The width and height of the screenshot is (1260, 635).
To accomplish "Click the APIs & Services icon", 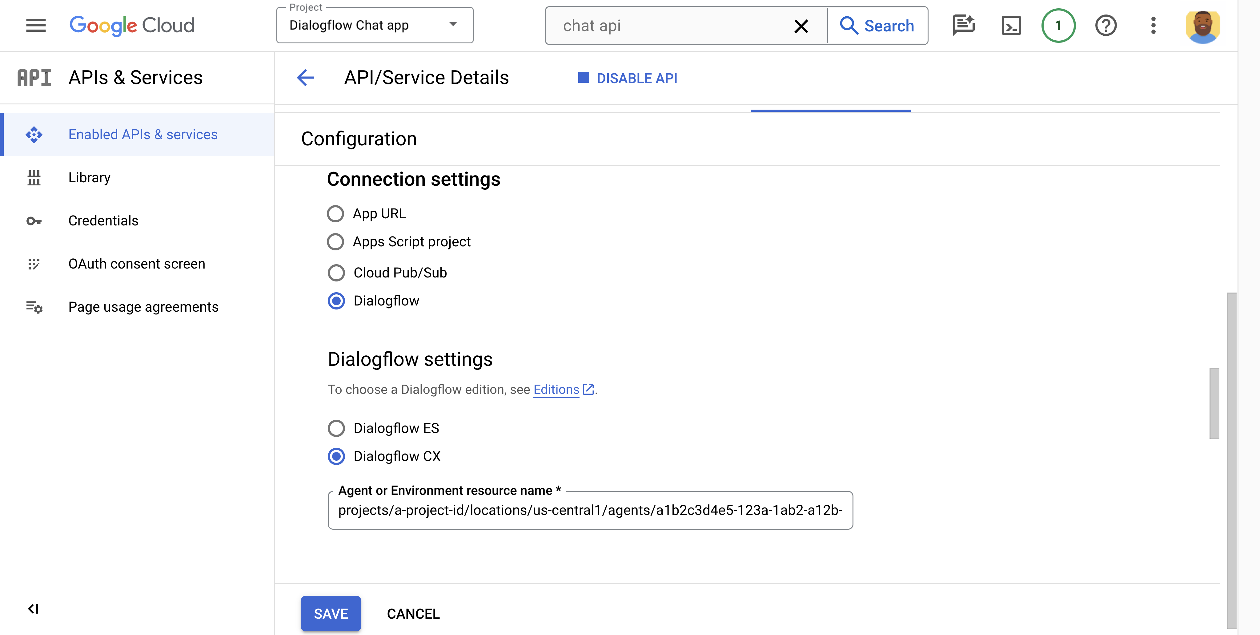I will pos(34,77).
